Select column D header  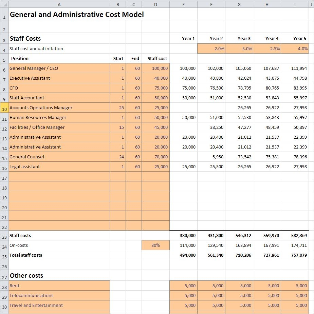tap(155, 4)
